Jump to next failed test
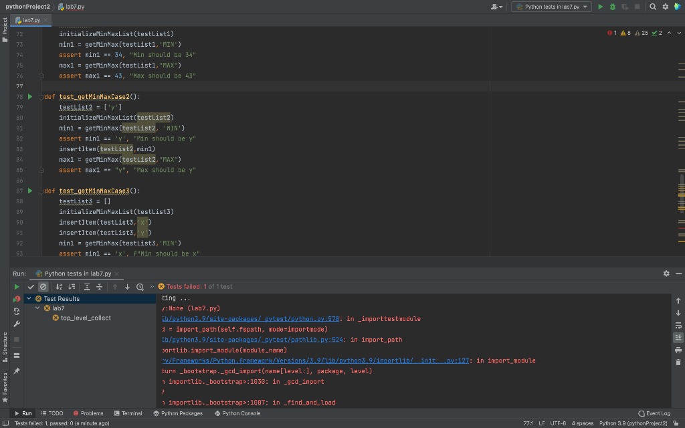The image size is (685, 428). point(127,287)
